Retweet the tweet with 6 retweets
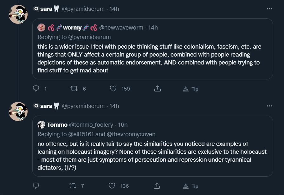284x195 pixels. [x=74, y=89]
